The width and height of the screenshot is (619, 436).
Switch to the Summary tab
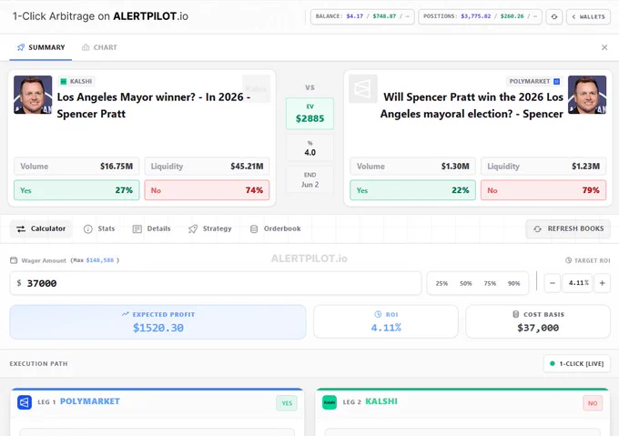[x=41, y=47]
